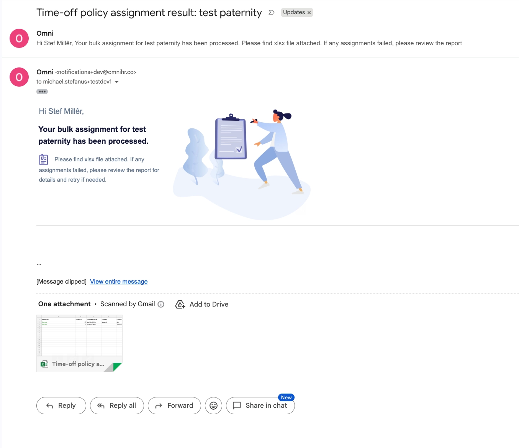Screen dimensions: 519x448
Task: Expand recipient details dropdown arrow
Action: [x=117, y=82]
